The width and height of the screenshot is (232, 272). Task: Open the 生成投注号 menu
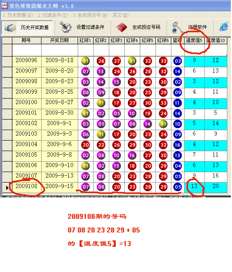pyautogui.click(x=90, y=15)
